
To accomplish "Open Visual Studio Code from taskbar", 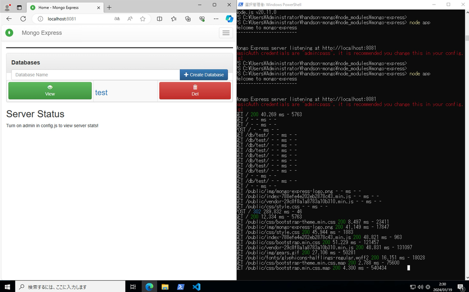I will point(196,287).
